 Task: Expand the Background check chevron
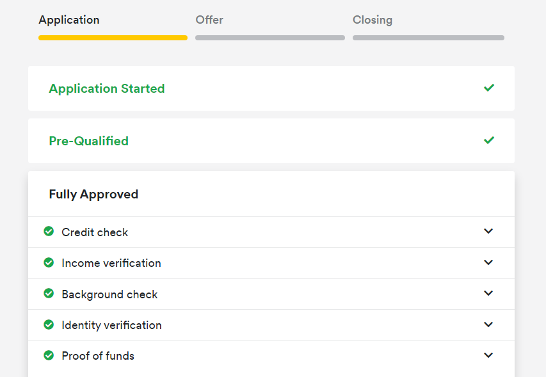tap(488, 293)
